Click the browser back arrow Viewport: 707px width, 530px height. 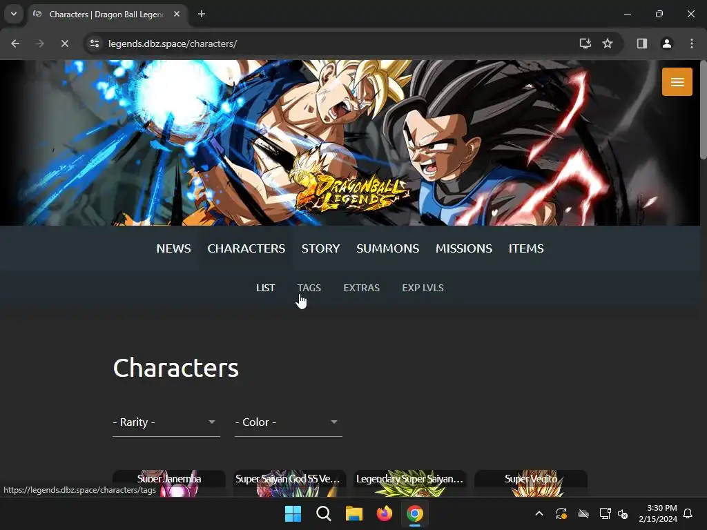15,43
